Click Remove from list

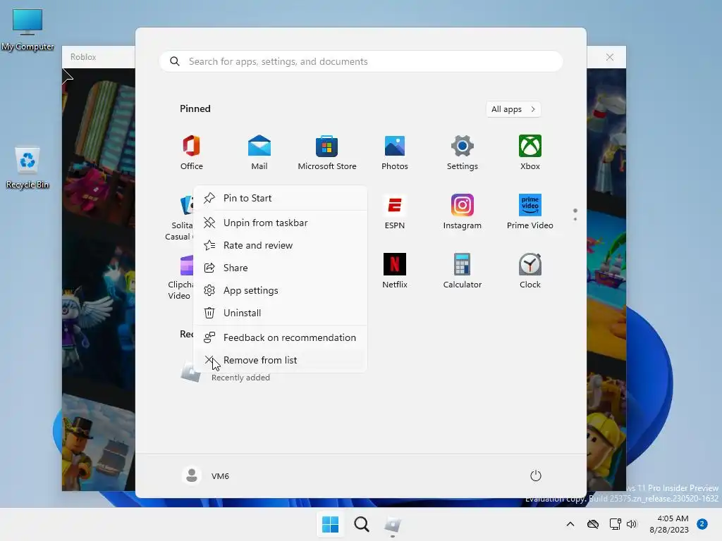[281, 360]
